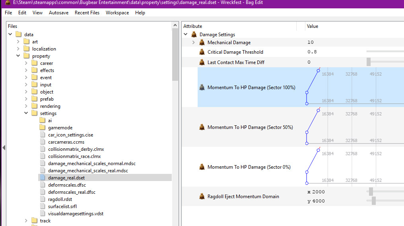Click the effects folder icon
The image size is (404, 226).
coord(35,70)
